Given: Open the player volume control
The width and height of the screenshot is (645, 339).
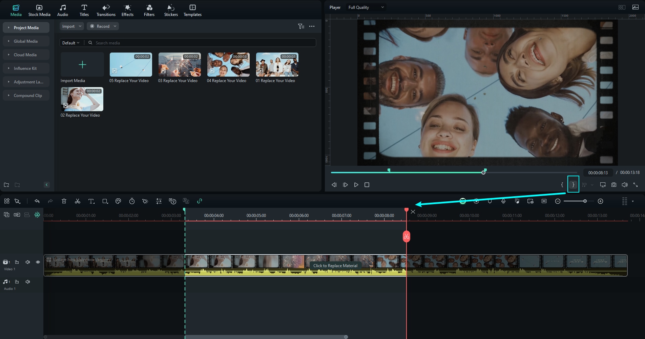Looking at the screenshot, I should pos(625,185).
